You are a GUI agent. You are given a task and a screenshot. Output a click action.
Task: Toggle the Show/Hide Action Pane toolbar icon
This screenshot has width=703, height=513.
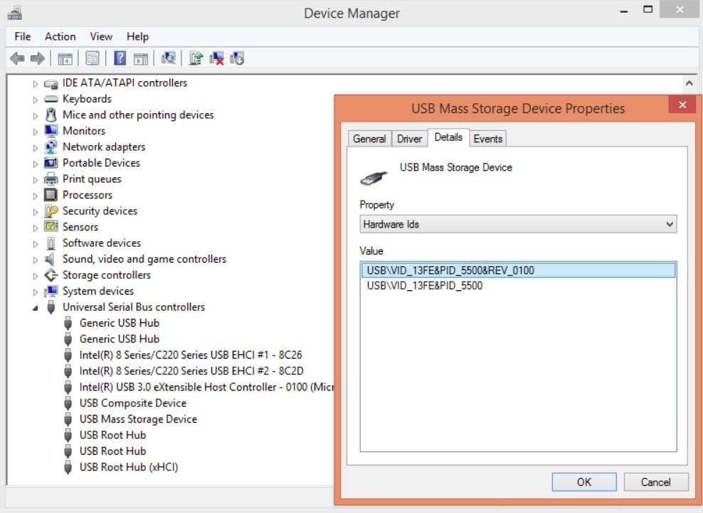point(141,59)
